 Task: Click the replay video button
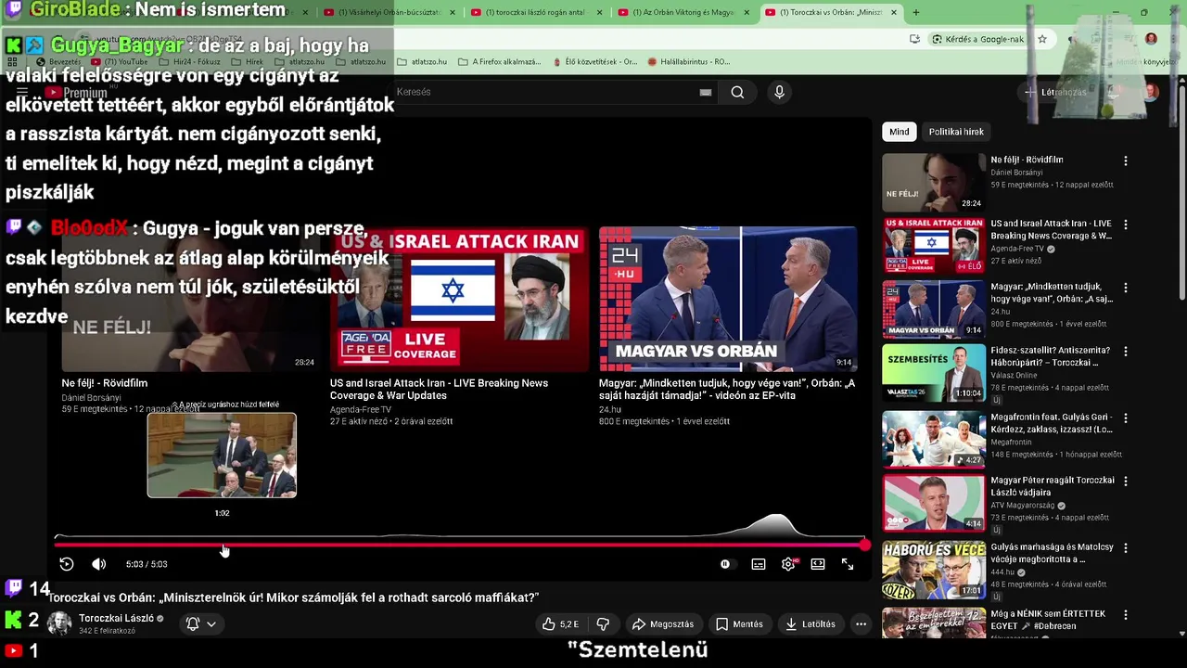pyautogui.click(x=67, y=564)
